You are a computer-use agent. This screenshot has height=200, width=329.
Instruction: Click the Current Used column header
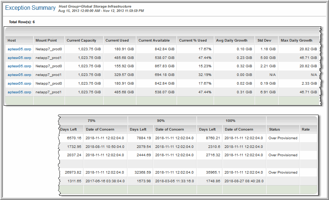117,40
